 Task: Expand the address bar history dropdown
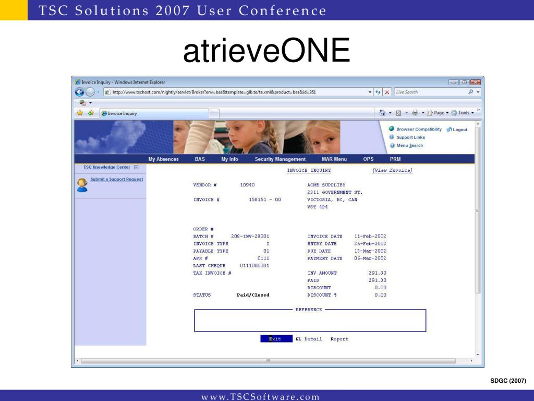click(370, 92)
